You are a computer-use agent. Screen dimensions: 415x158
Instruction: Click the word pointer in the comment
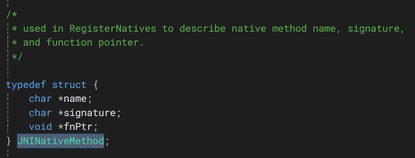119,42
